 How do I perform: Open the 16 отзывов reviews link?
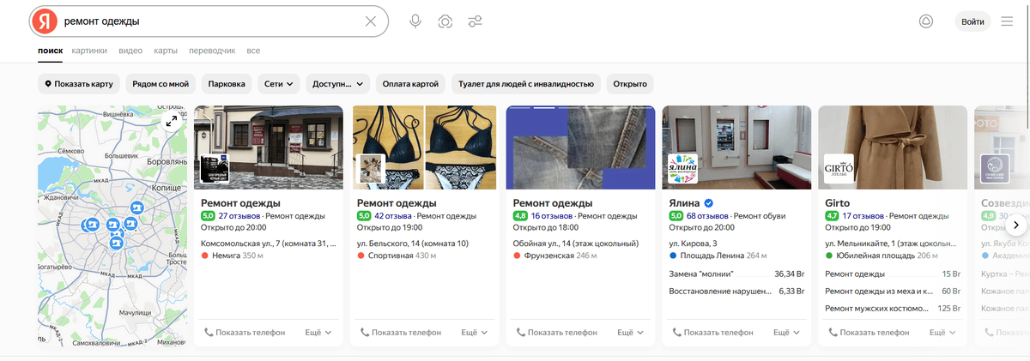pyautogui.click(x=552, y=216)
